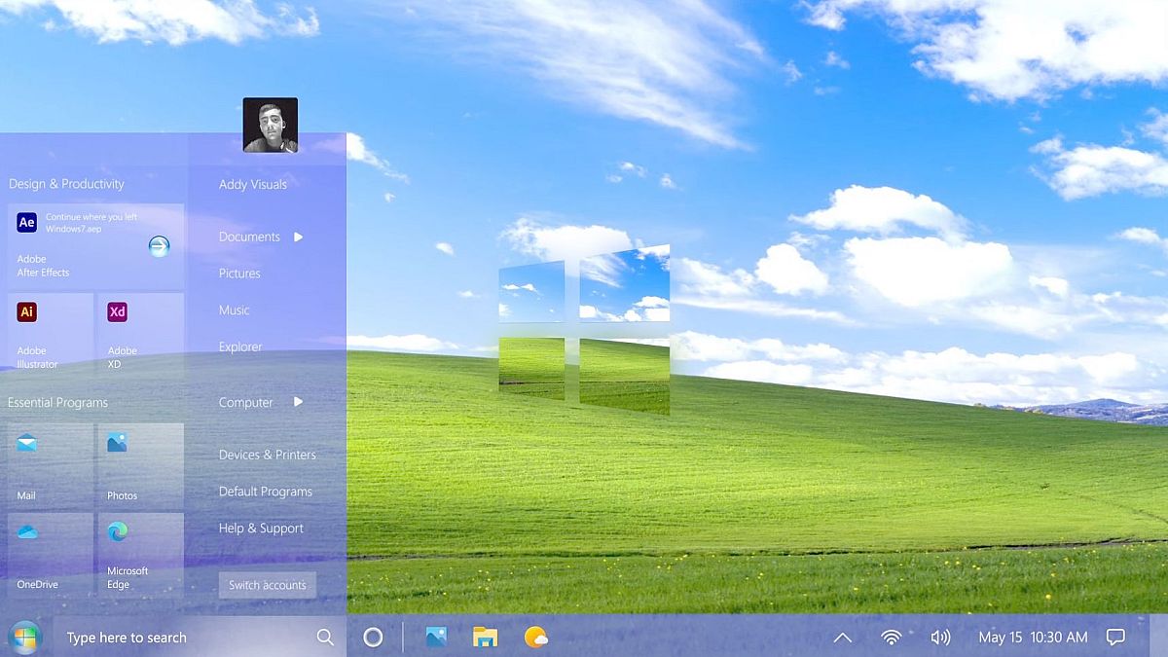The width and height of the screenshot is (1168, 657).
Task: Launch Adobe Illustrator from the start menu
Action: pyautogui.click(x=51, y=333)
